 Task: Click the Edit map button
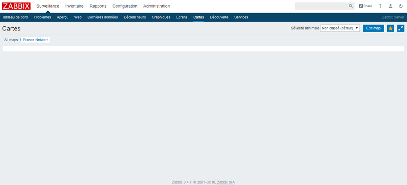click(x=373, y=28)
